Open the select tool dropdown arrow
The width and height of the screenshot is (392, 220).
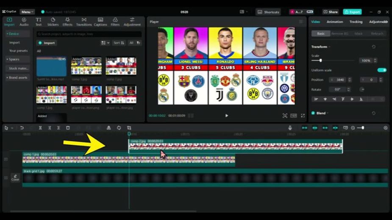[x=12, y=128]
